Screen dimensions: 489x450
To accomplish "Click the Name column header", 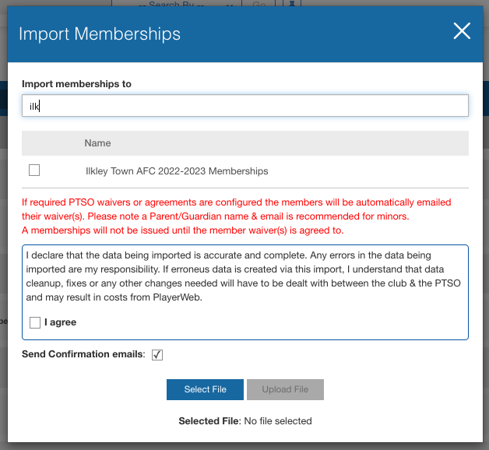I will click(98, 143).
